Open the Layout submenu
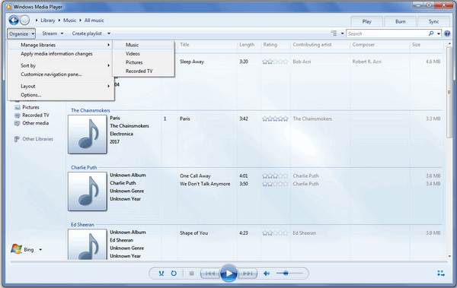 (60, 86)
